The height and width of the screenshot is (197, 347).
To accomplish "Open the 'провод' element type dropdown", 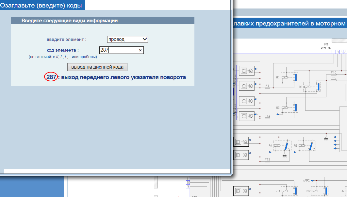I will (x=127, y=40).
